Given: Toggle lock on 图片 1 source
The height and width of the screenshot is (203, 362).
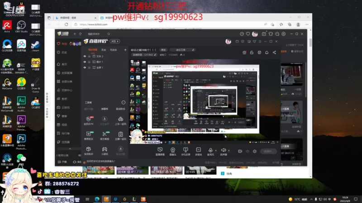Looking at the screenshot, I should 89,62.
